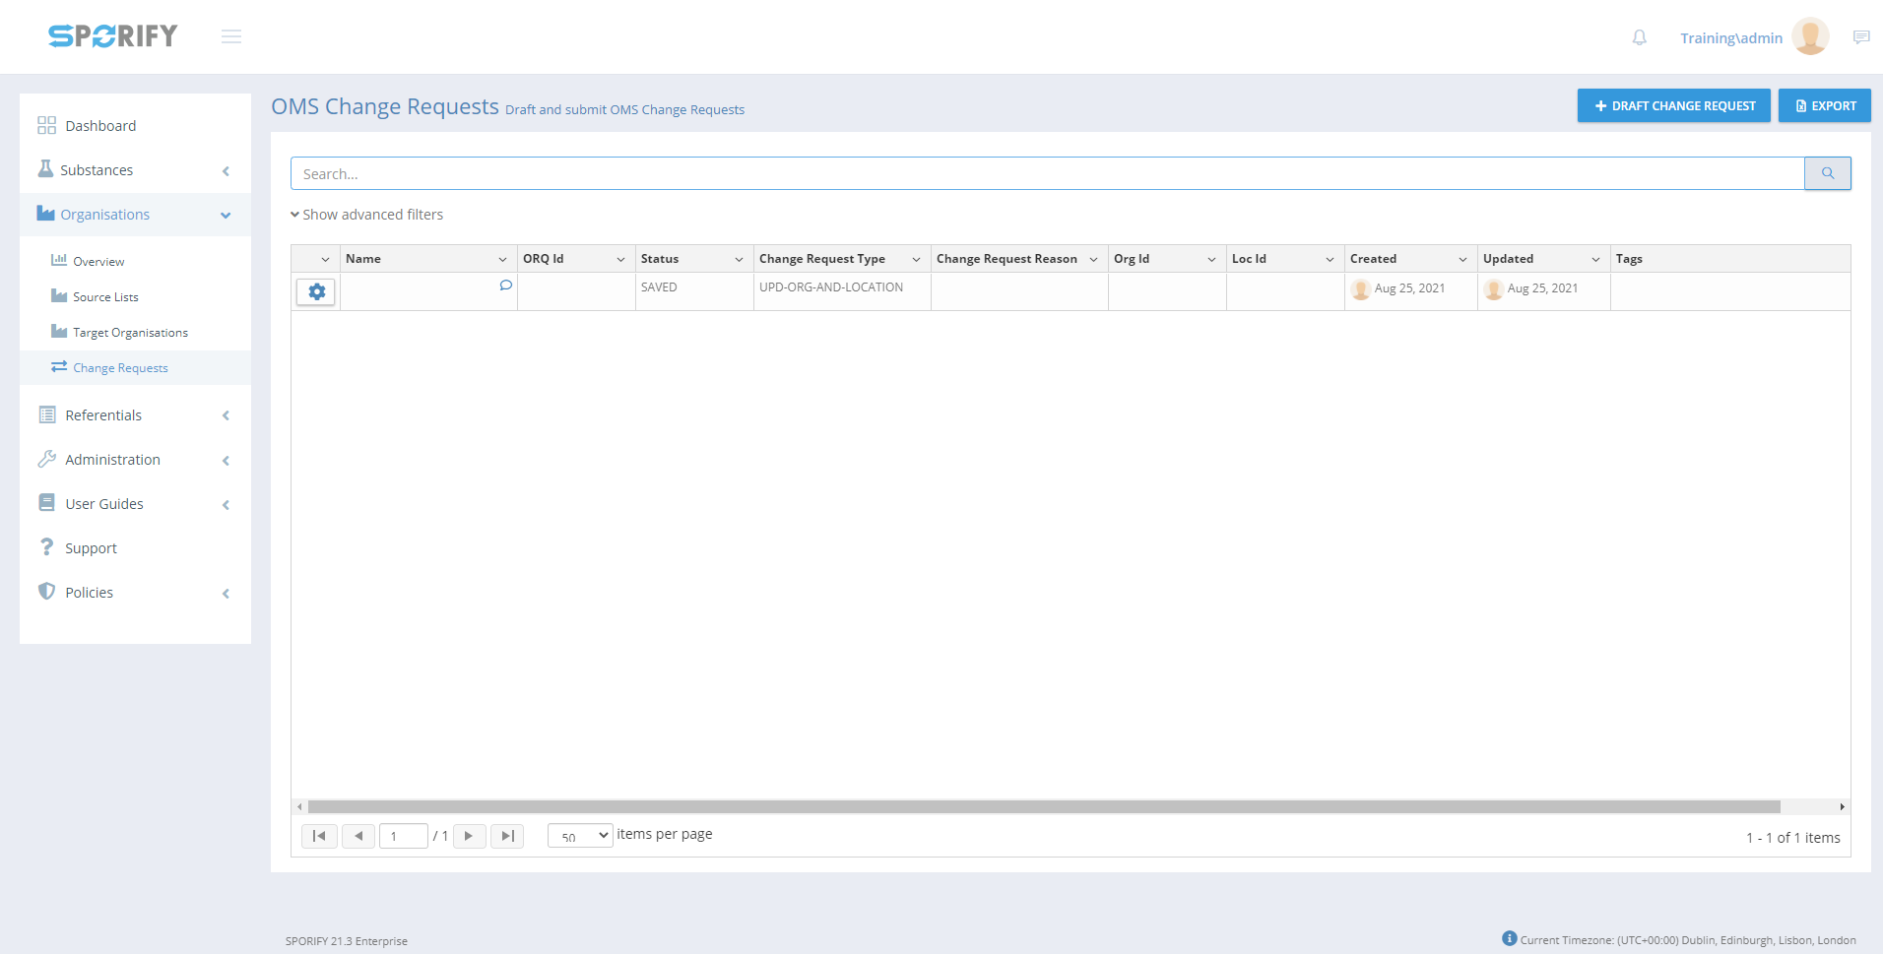Image resolution: width=1883 pixels, height=954 pixels.
Task: Open Source Lists in sidebar
Action: (x=105, y=297)
